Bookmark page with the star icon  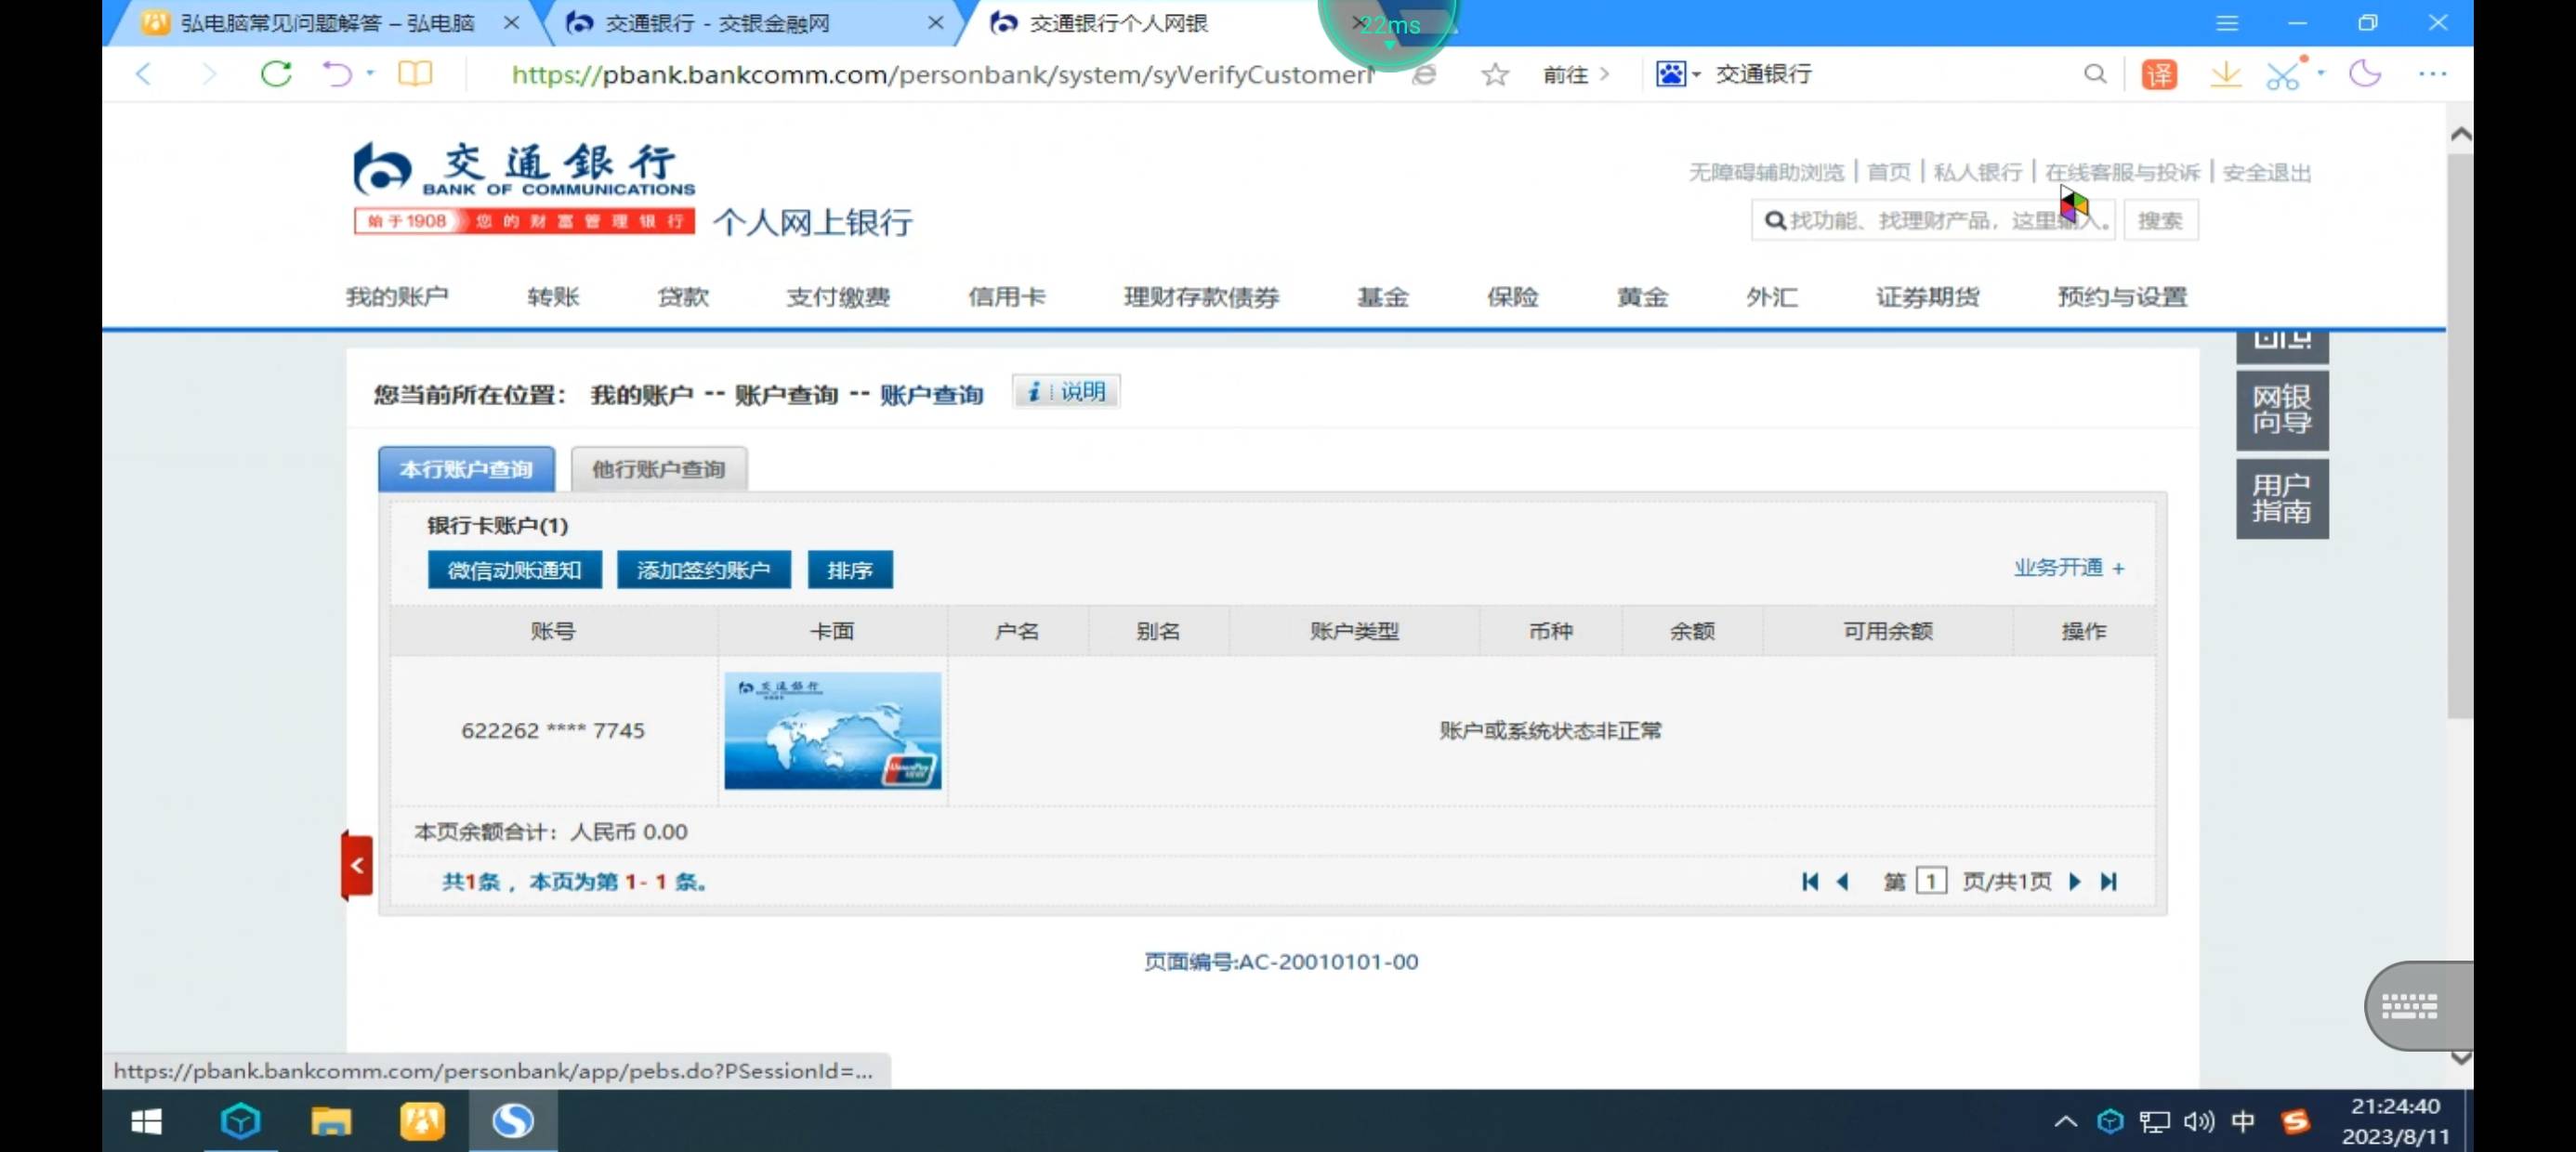click(1494, 74)
